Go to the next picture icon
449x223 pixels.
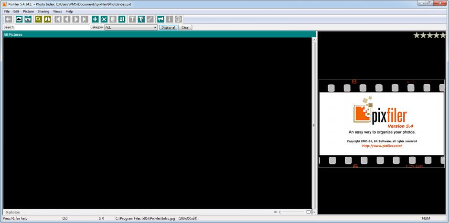pos(75,19)
